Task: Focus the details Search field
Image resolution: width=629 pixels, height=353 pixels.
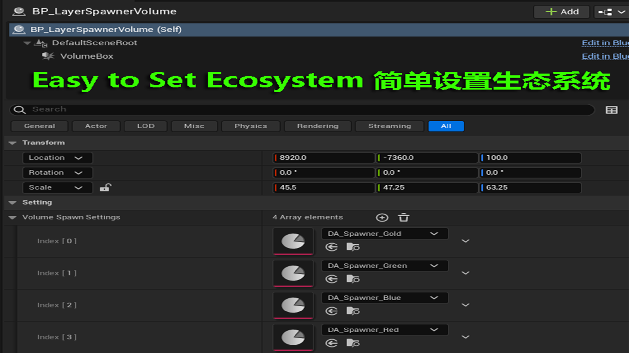Action: click(302, 109)
